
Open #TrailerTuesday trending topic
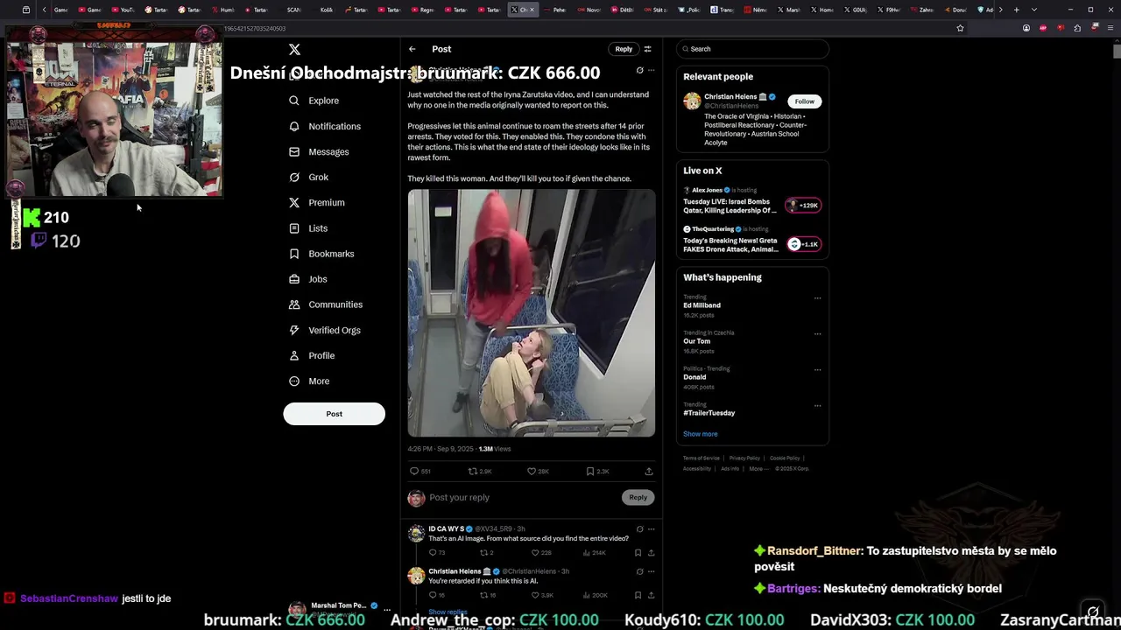tap(709, 413)
